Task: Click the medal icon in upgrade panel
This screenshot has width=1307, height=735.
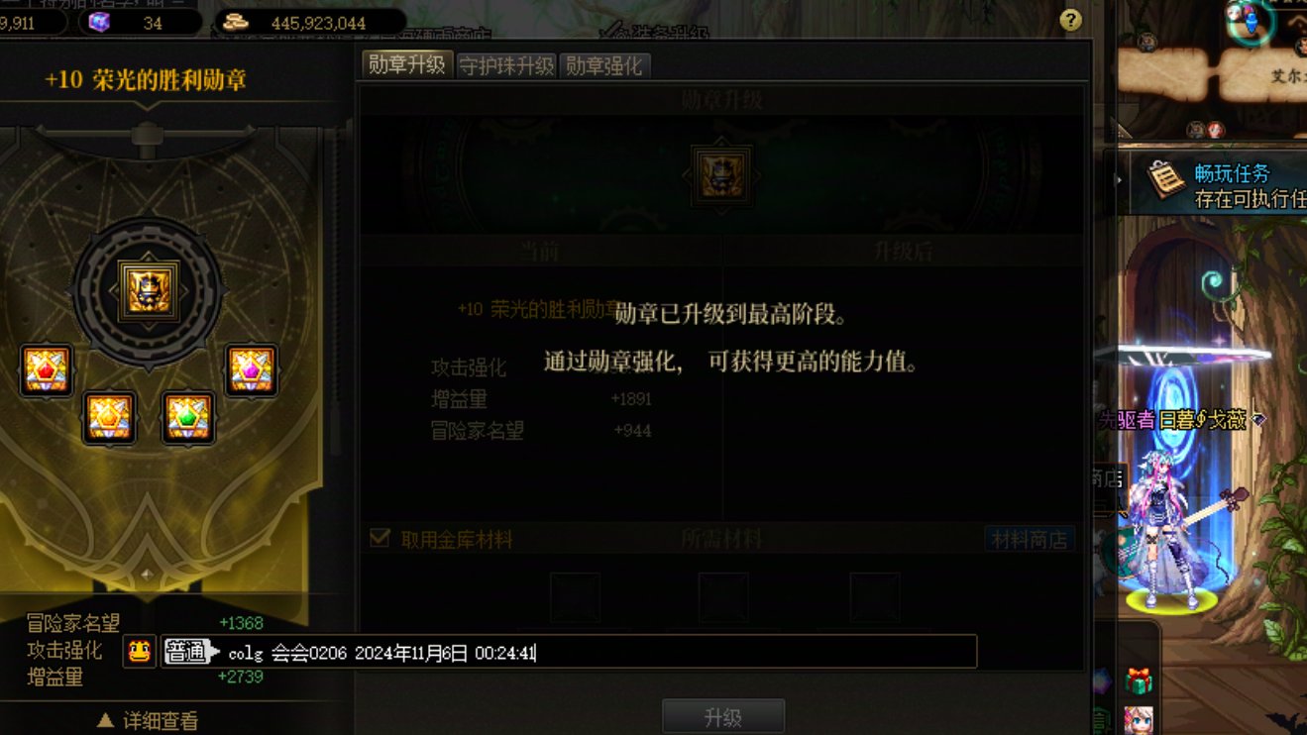Action: (x=722, y=176)
